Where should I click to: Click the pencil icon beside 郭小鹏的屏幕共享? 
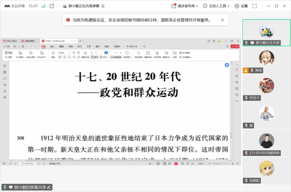49,187
